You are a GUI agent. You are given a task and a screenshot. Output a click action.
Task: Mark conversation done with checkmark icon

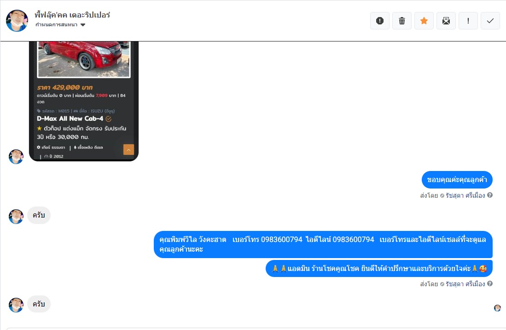490,21
